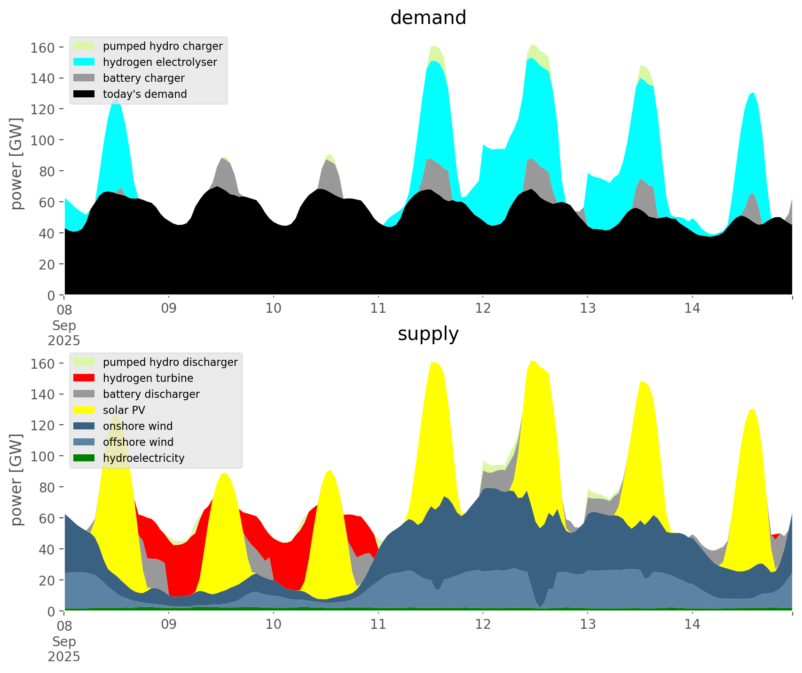The height and width of the screenshot is (673, 802).
Task: Click the 'demand' chart title
Action: pyautogui.click(x=428, y=18)
